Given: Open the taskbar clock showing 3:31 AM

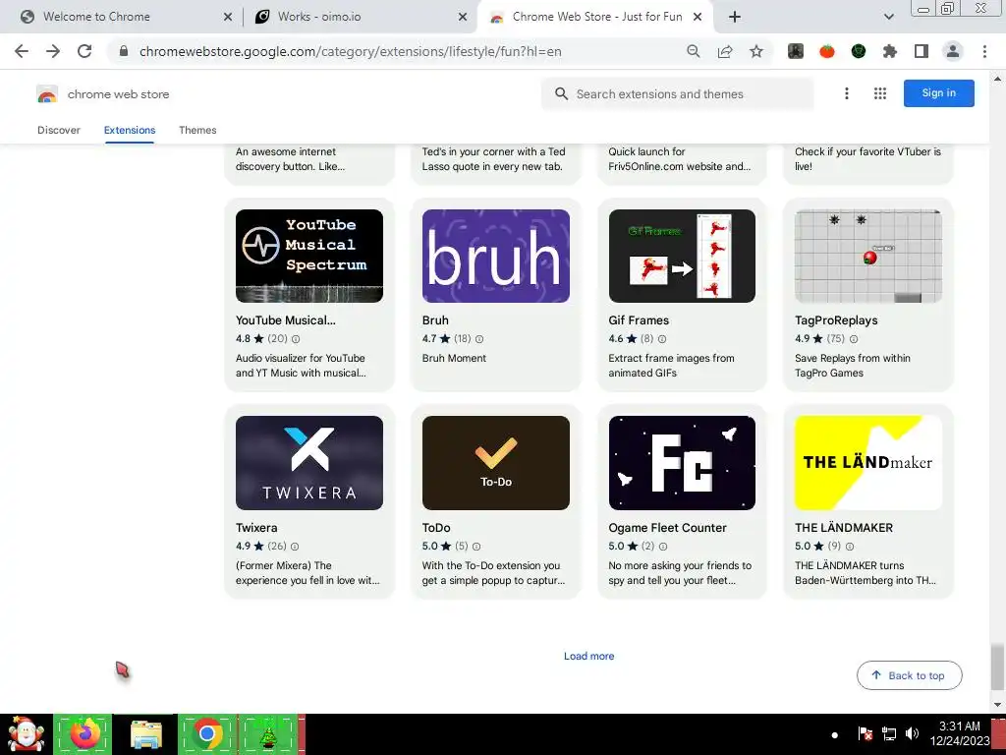Looking at the screenshot, I should click(x=959, y=733).
